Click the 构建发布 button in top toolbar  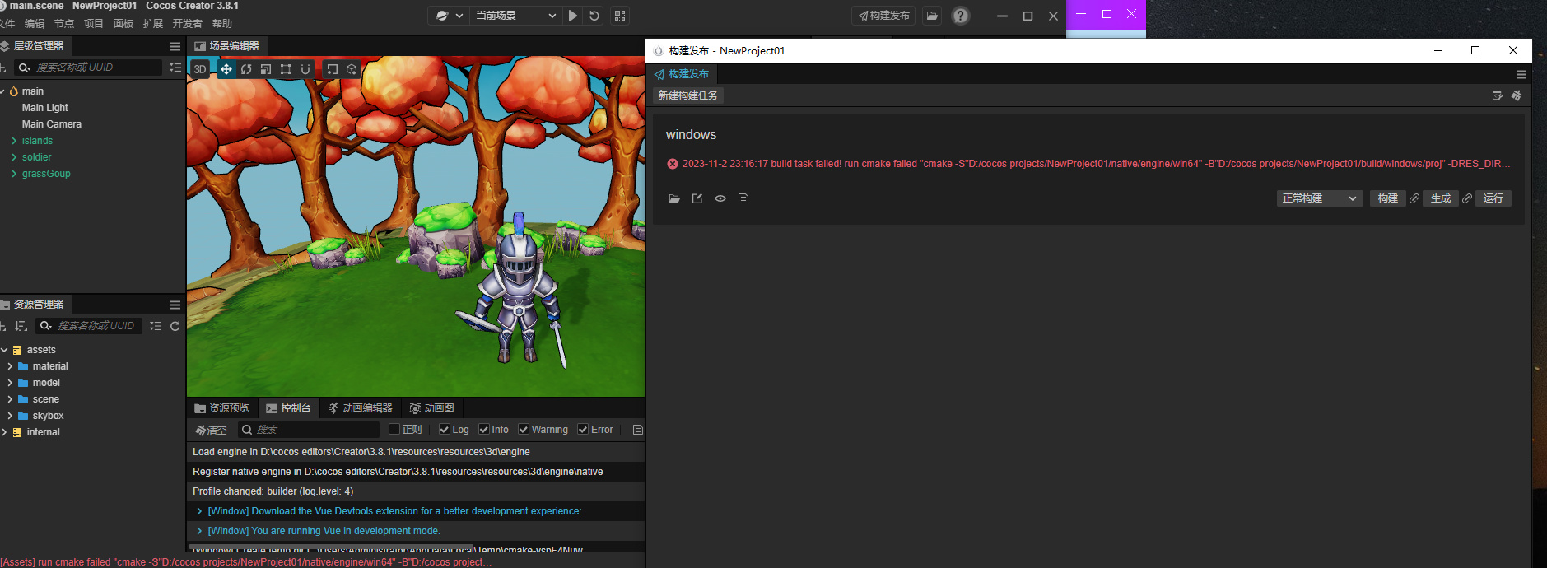pos(883,16)
